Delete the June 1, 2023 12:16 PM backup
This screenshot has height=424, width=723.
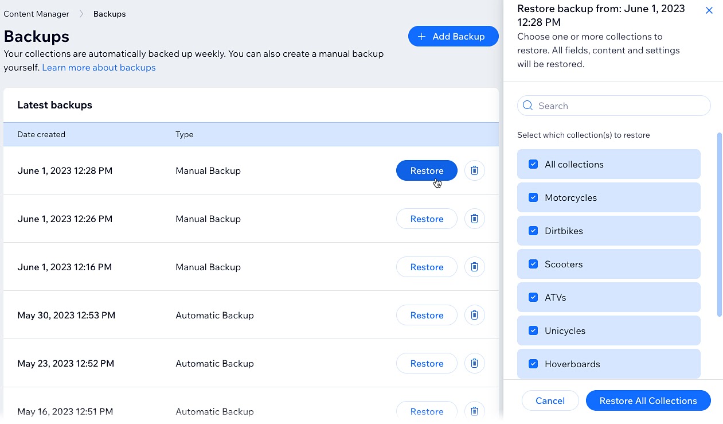(x=474, y=266)
